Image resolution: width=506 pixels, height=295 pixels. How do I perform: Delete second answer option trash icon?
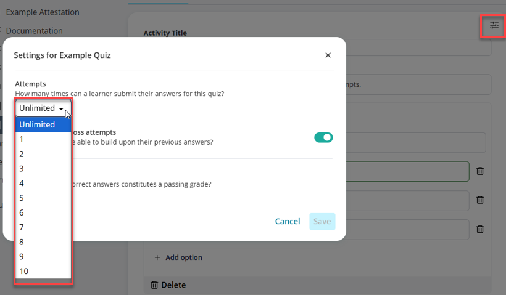(480, 200)
